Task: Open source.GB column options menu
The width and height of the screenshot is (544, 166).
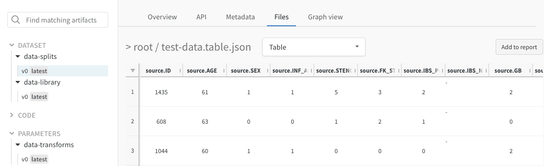Action: pos(529,71)
